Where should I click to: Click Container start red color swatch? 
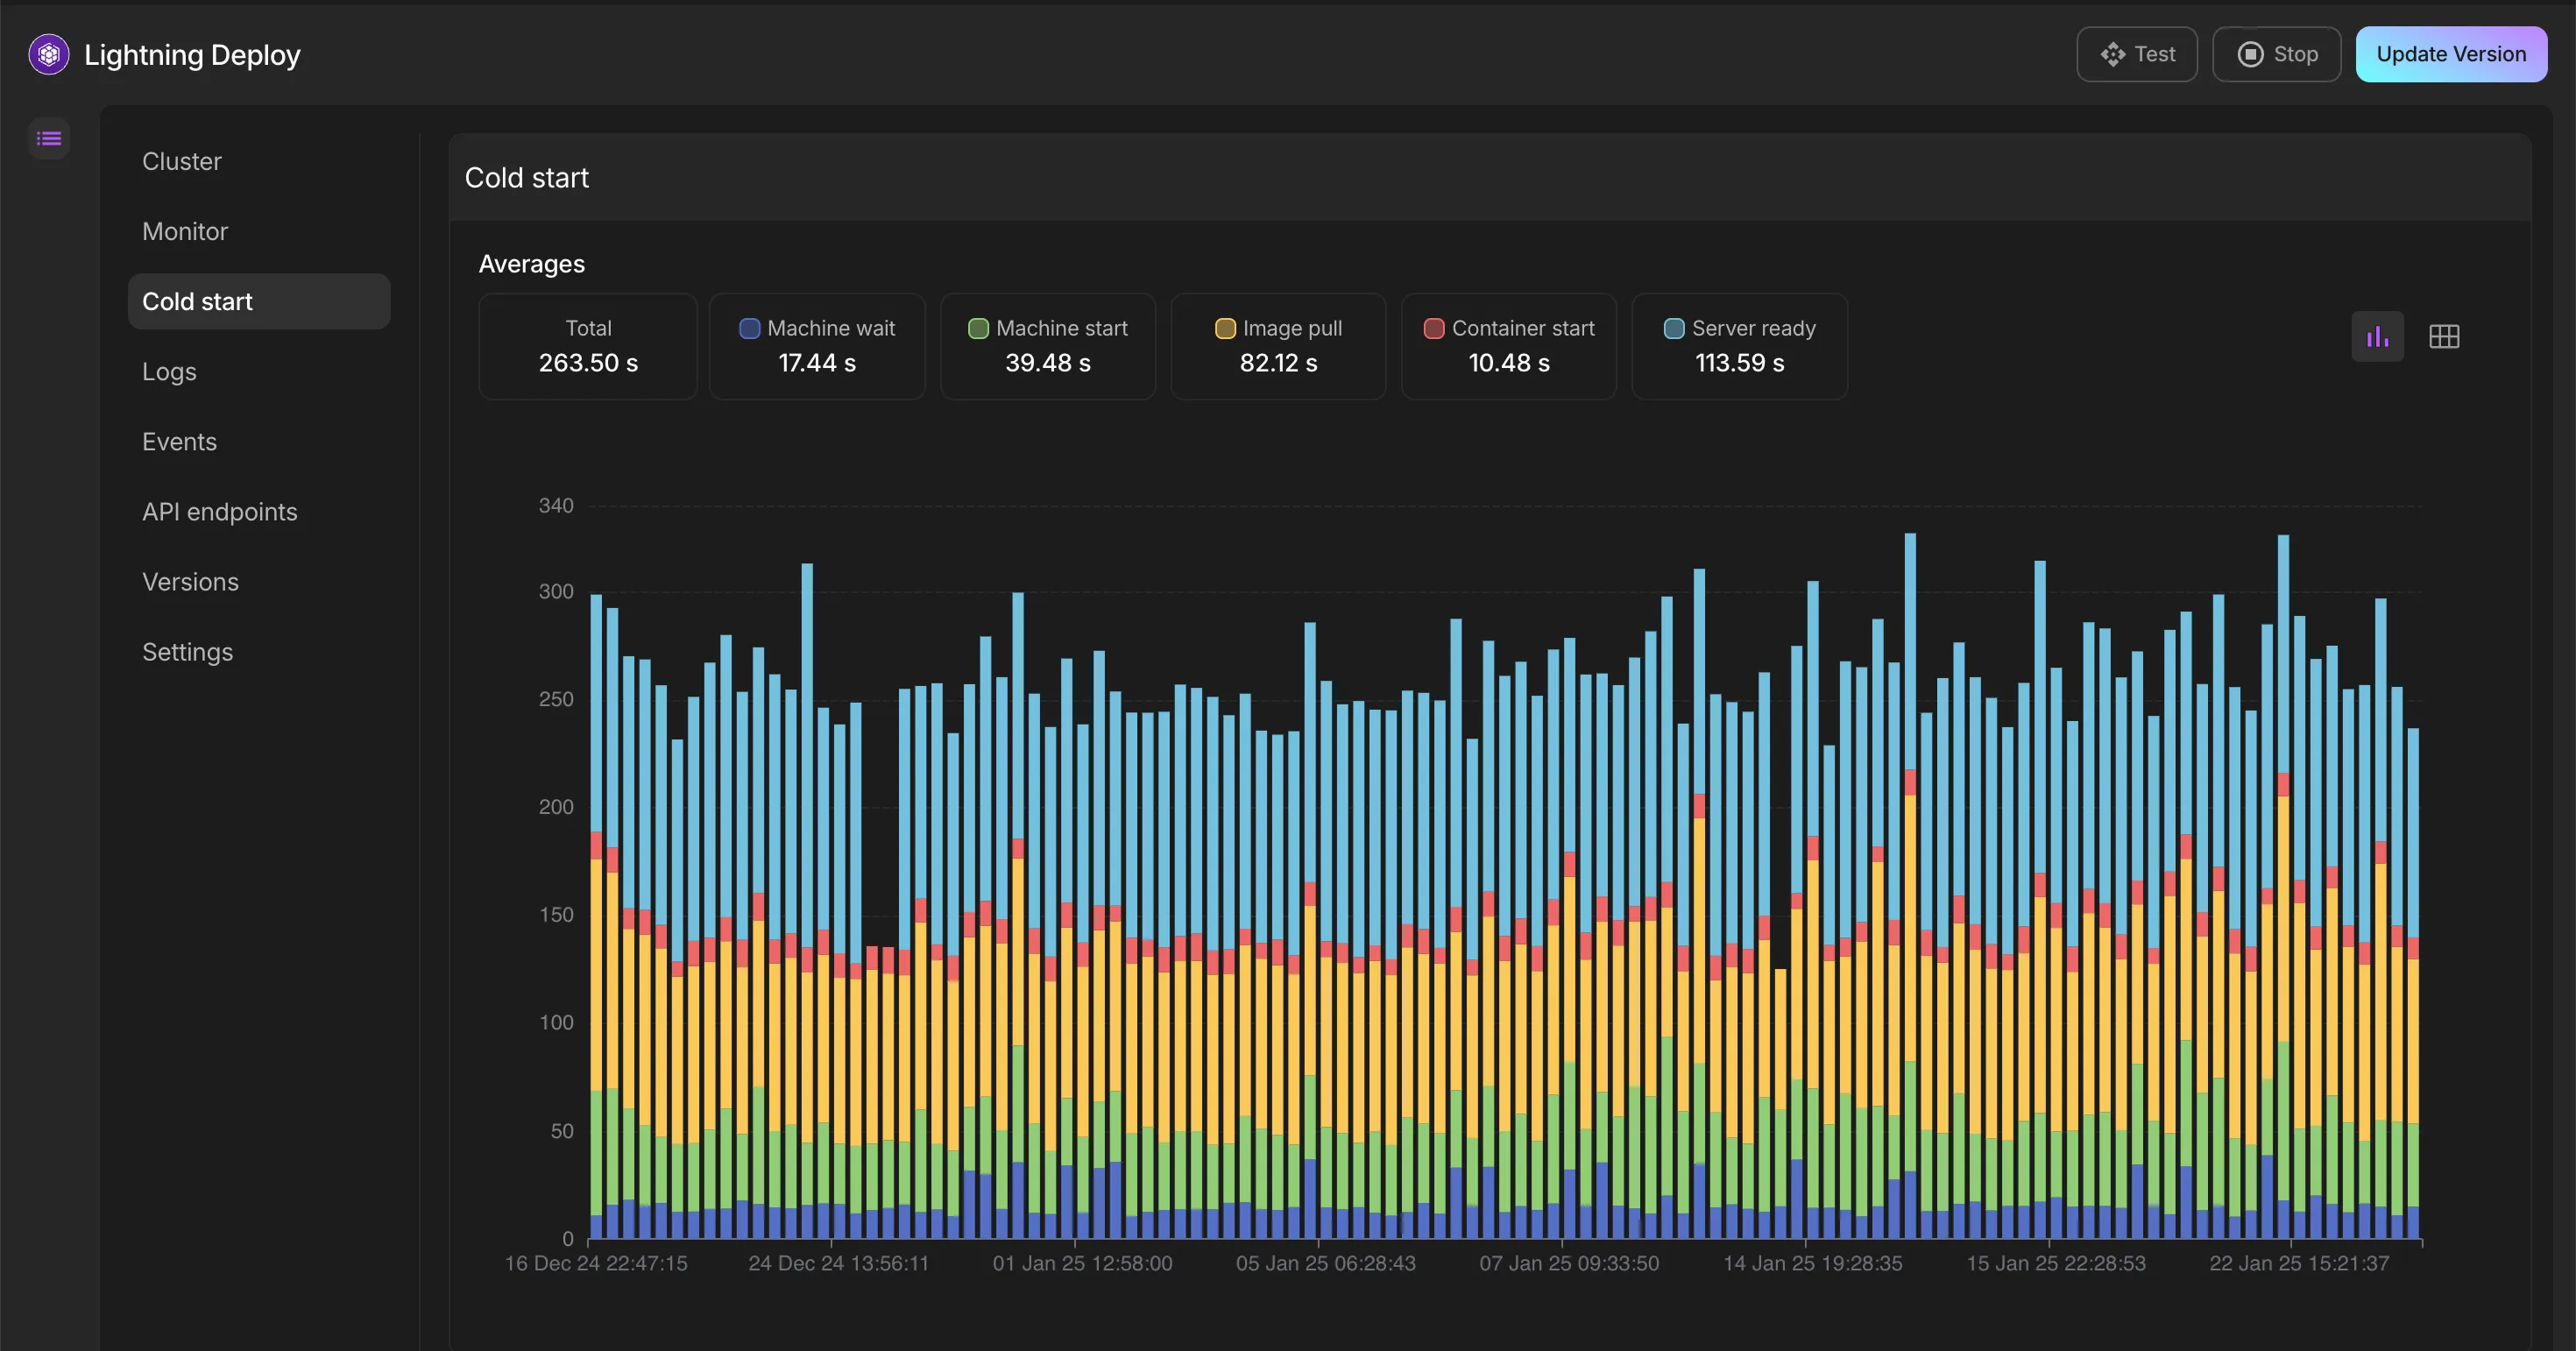pos(1434,328)
